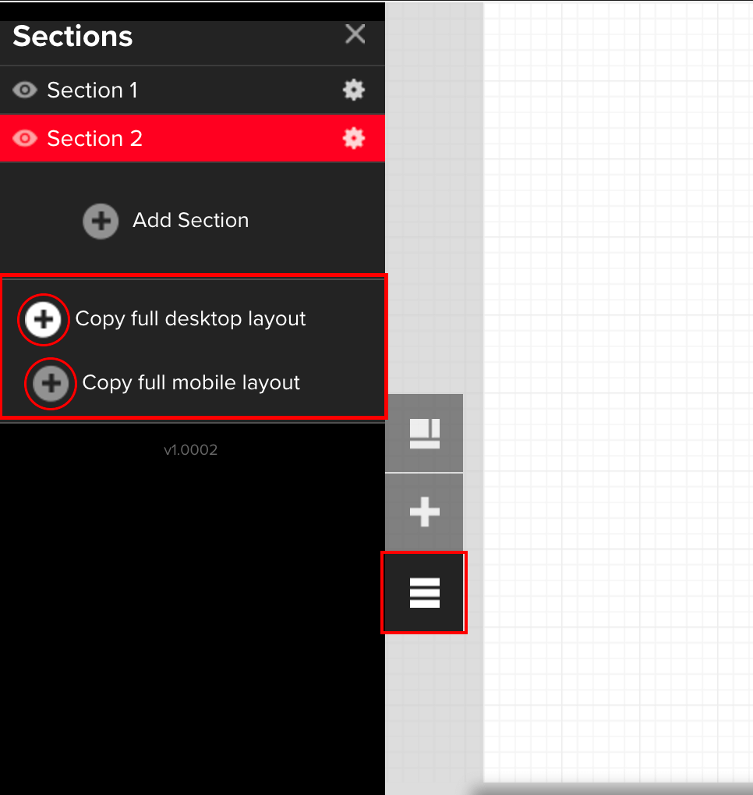This screenshot has width=753, height=795.
Task: Close the Sections panel
Action: click(x=355, y=34)
